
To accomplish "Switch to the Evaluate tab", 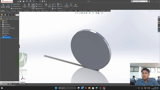I will coord(38,11).
